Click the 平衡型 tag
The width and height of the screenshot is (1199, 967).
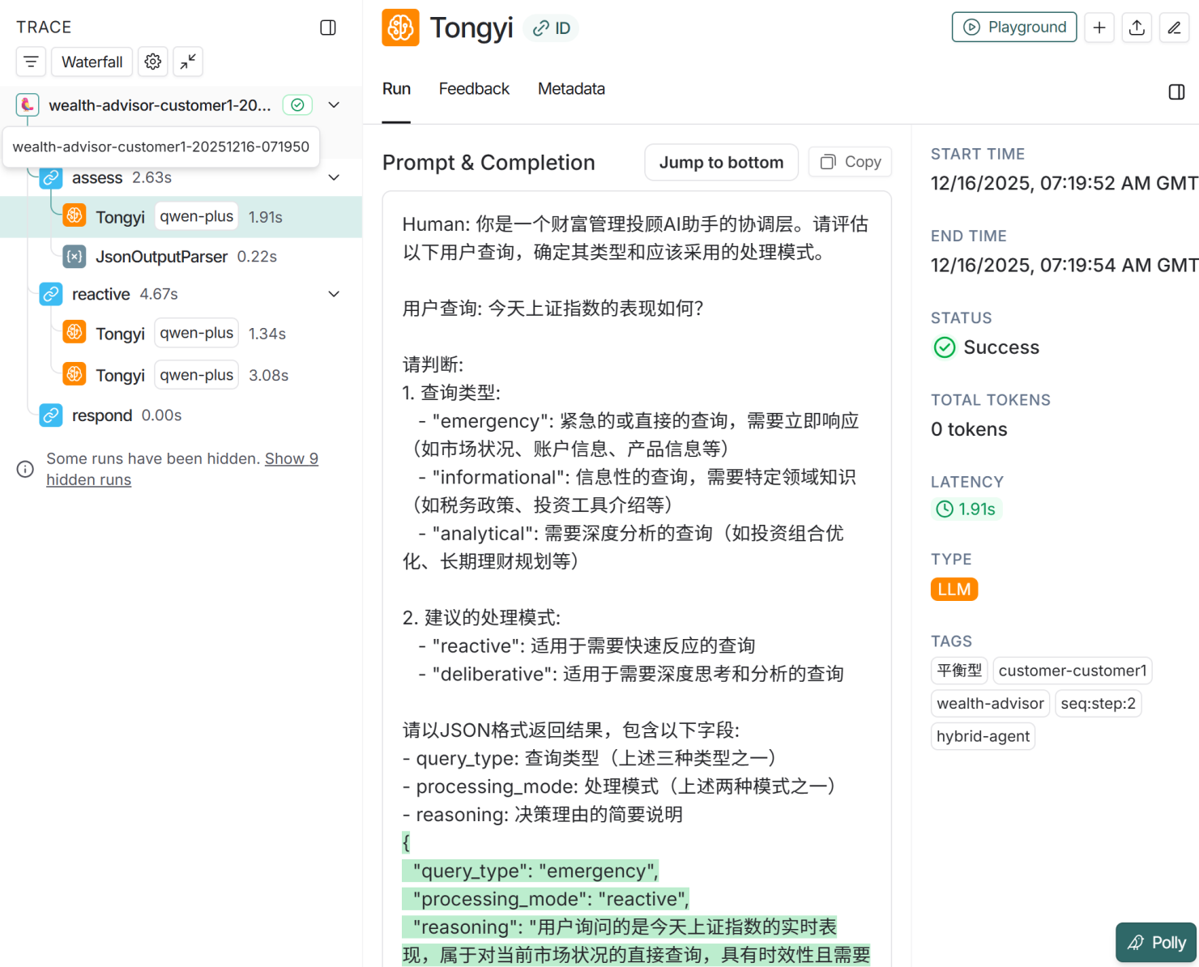point(959,671)
